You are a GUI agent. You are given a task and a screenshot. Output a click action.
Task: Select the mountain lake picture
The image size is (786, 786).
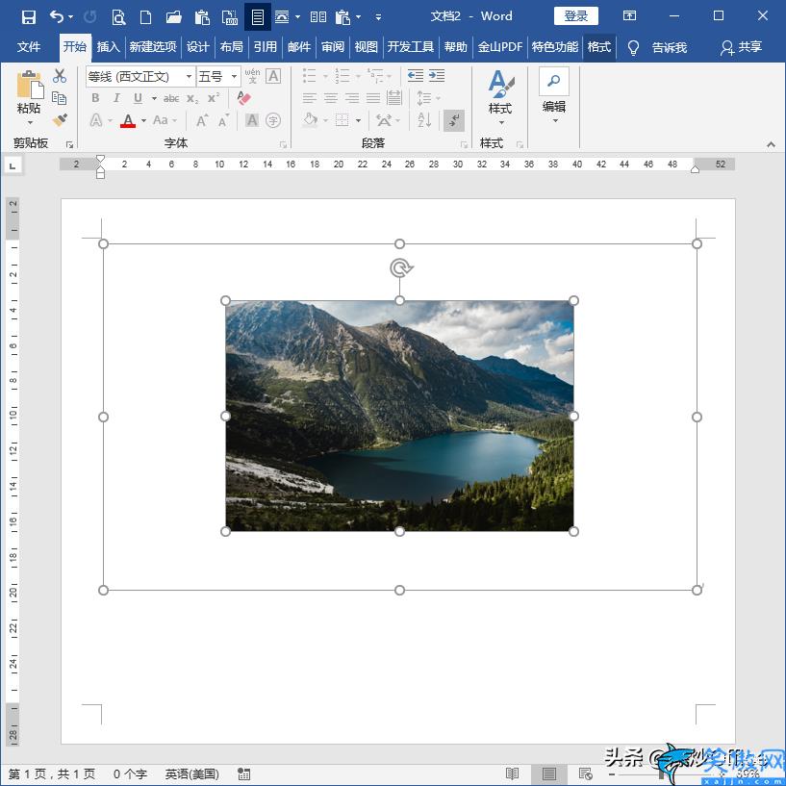coord(399,416)
